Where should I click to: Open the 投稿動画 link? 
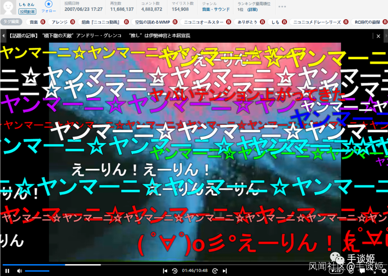point(27,11)
